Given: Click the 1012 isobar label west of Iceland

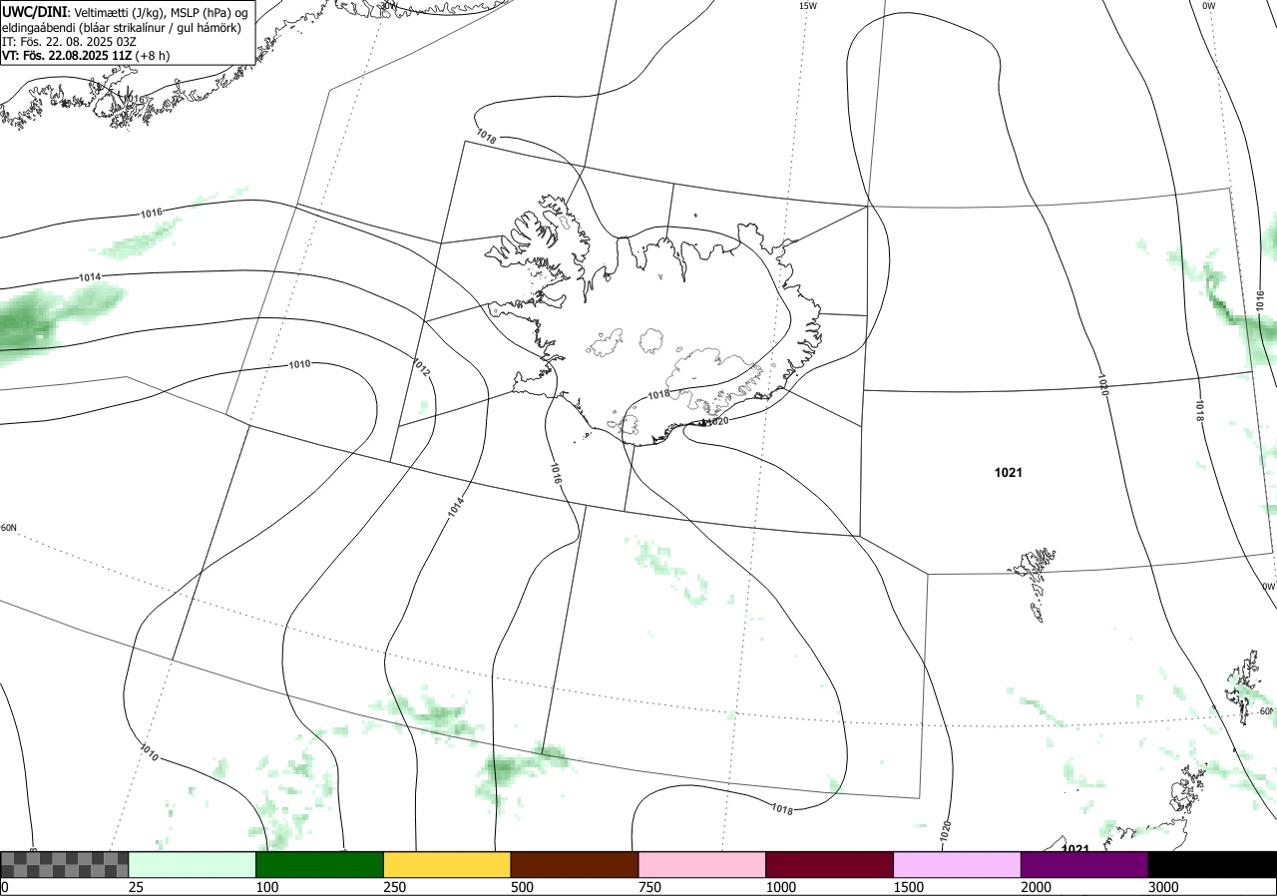Looking at the screenshot, I should pyautogui.click(x=421, y=366).
